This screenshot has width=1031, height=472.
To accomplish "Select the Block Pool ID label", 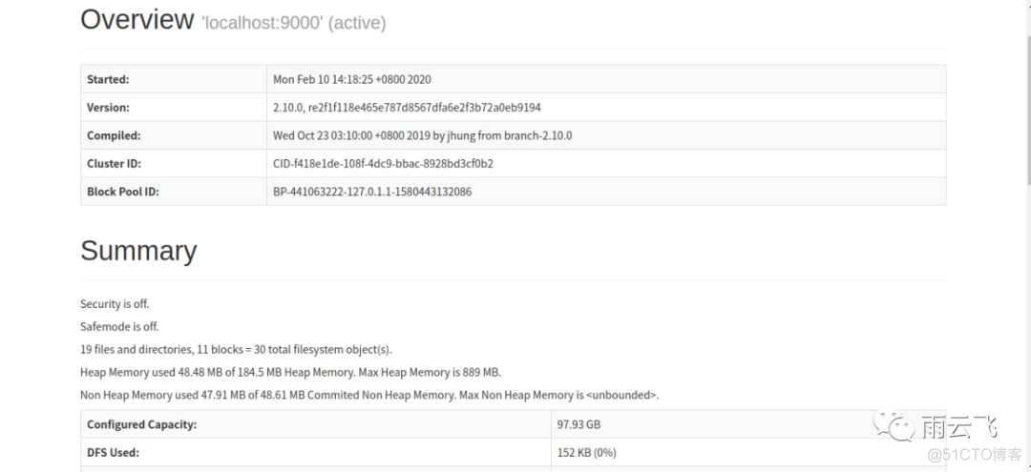I will coord(122,192).
